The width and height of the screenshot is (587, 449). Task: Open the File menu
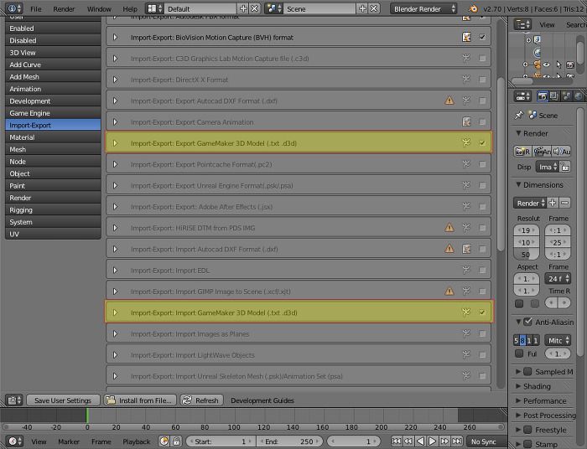36,9
